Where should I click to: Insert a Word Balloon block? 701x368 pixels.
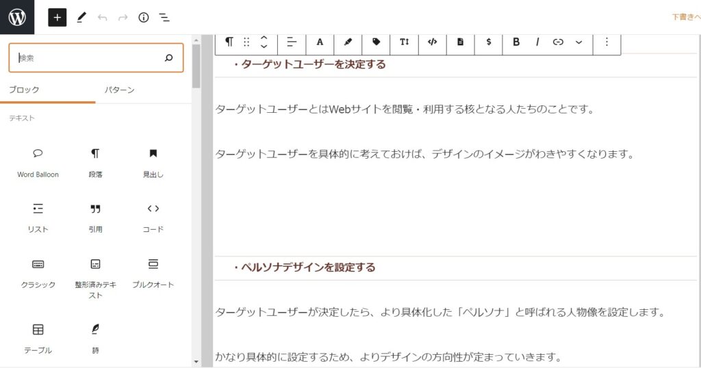38,163
